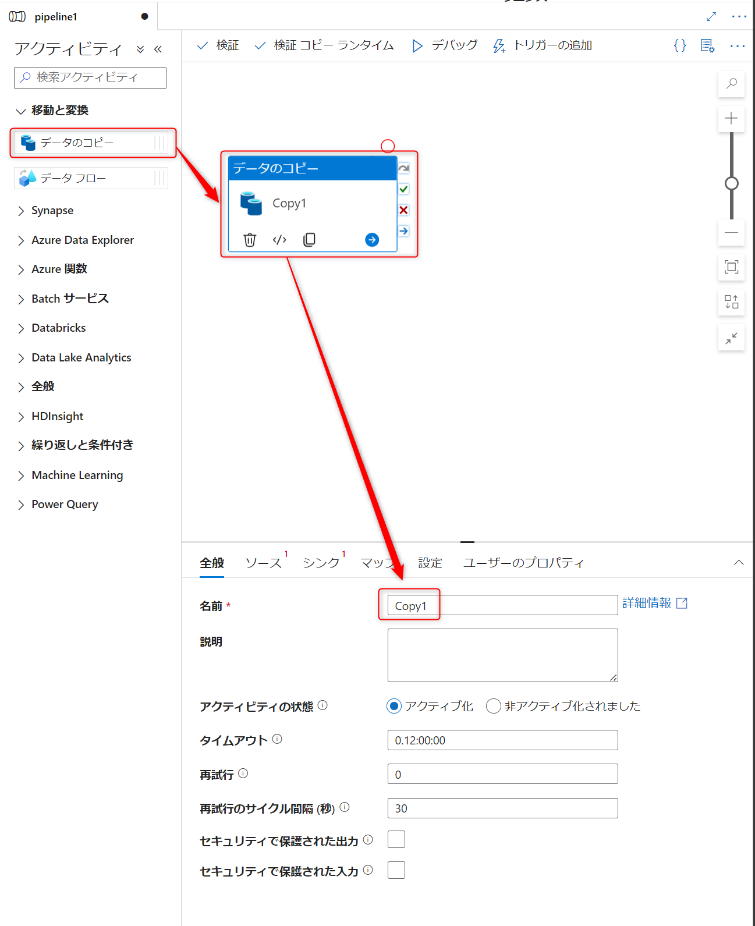Expand the HDInsight category
The width and height of the screenshot is (755, 926).
51,417
